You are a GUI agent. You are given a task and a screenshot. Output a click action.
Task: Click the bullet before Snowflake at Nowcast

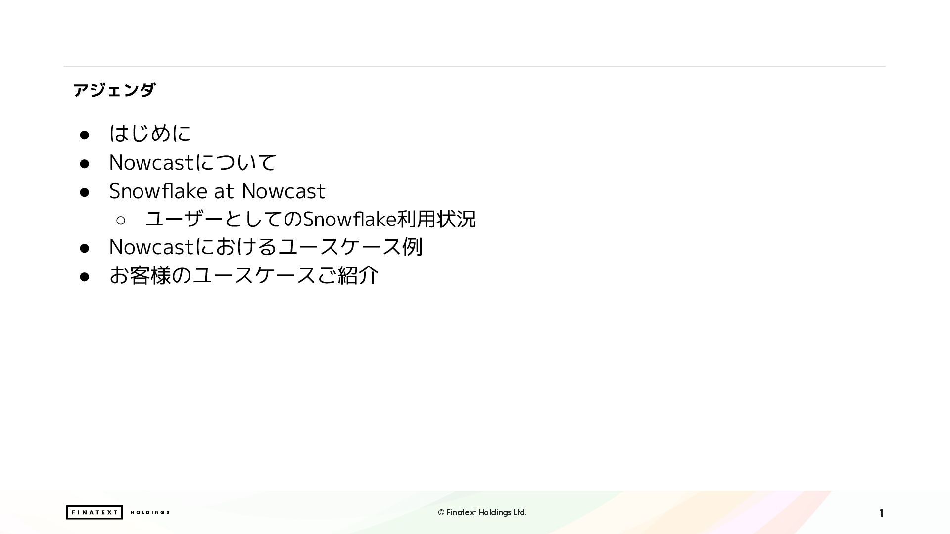(x=85, y=192)
